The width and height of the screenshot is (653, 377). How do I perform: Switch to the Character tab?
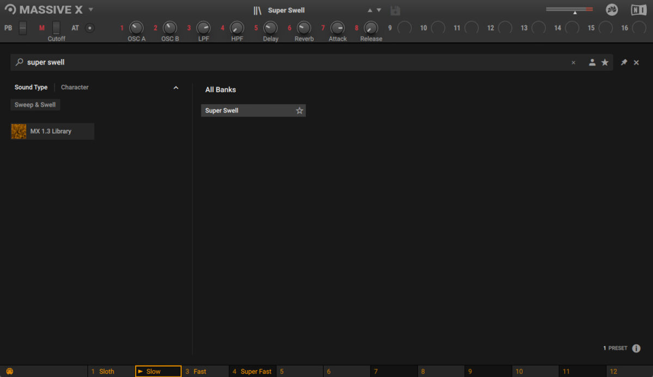75,87
